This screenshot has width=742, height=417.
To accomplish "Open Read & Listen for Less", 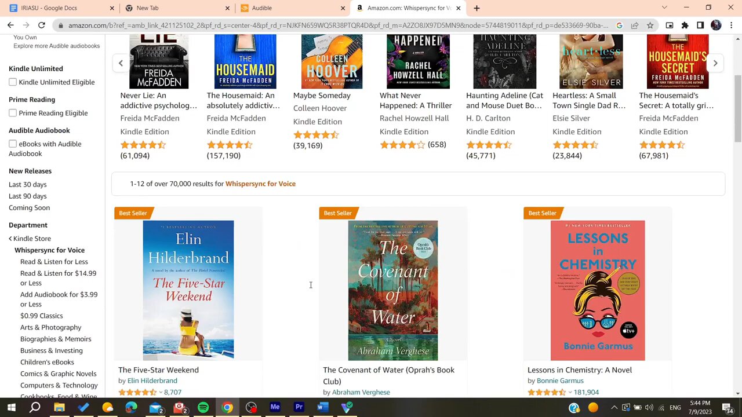I will [54, 262].
